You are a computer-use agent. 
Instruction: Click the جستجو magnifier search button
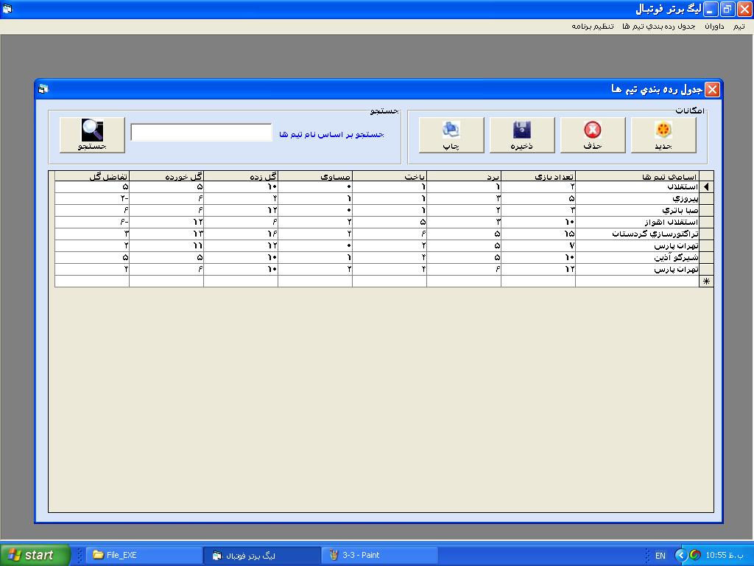coord(92,135)
